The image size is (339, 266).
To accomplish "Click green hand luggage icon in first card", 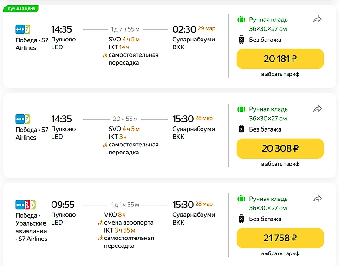I will pos(241,20).
